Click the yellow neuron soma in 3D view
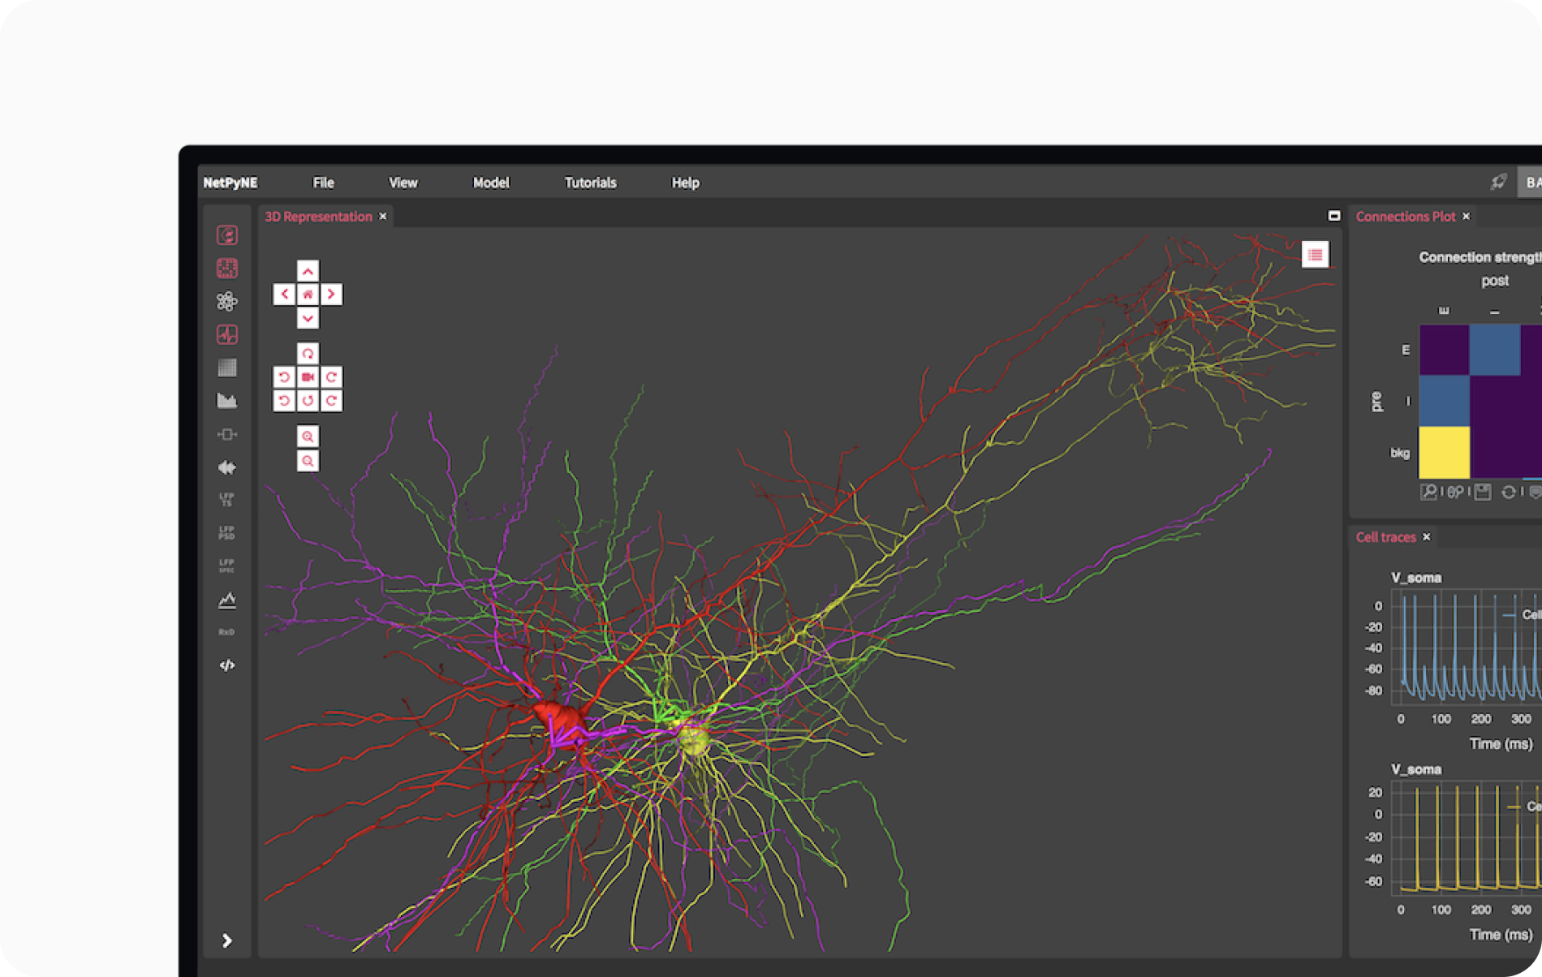This screenshot has height=977, width=1542. pos(693,739)
